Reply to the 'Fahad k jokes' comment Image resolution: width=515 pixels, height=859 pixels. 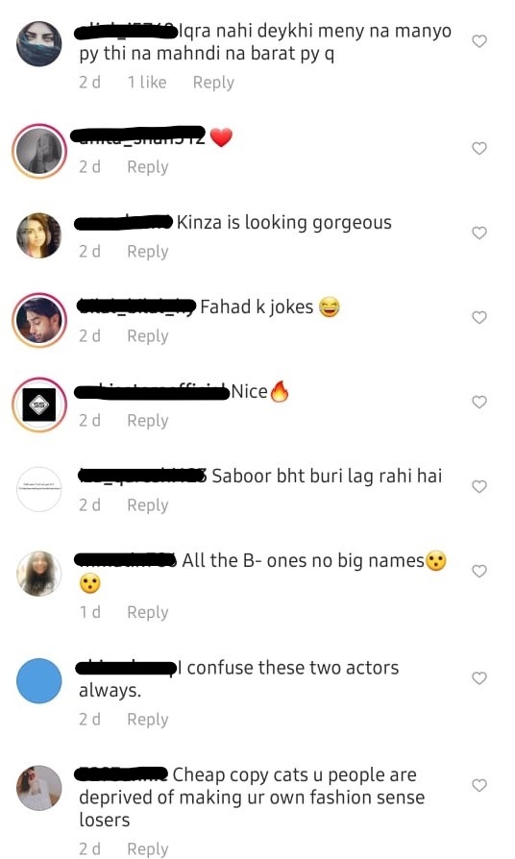point(147,336)
